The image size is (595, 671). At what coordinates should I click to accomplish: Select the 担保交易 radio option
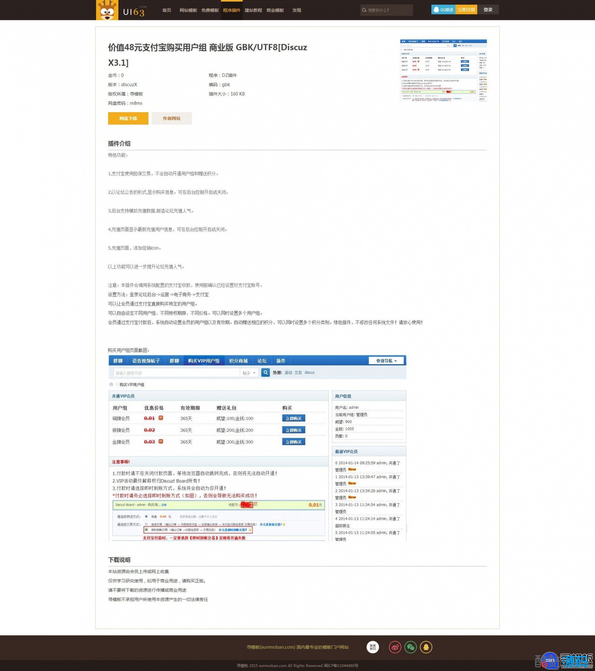tap(146, 524)
